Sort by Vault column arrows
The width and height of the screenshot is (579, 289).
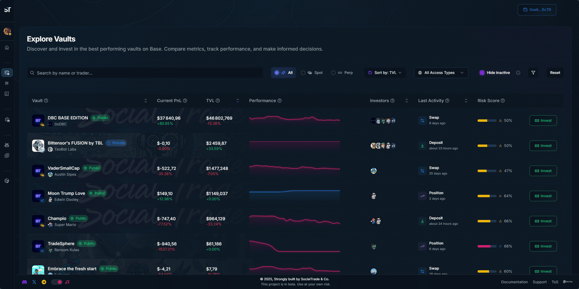tap(146, 101)
